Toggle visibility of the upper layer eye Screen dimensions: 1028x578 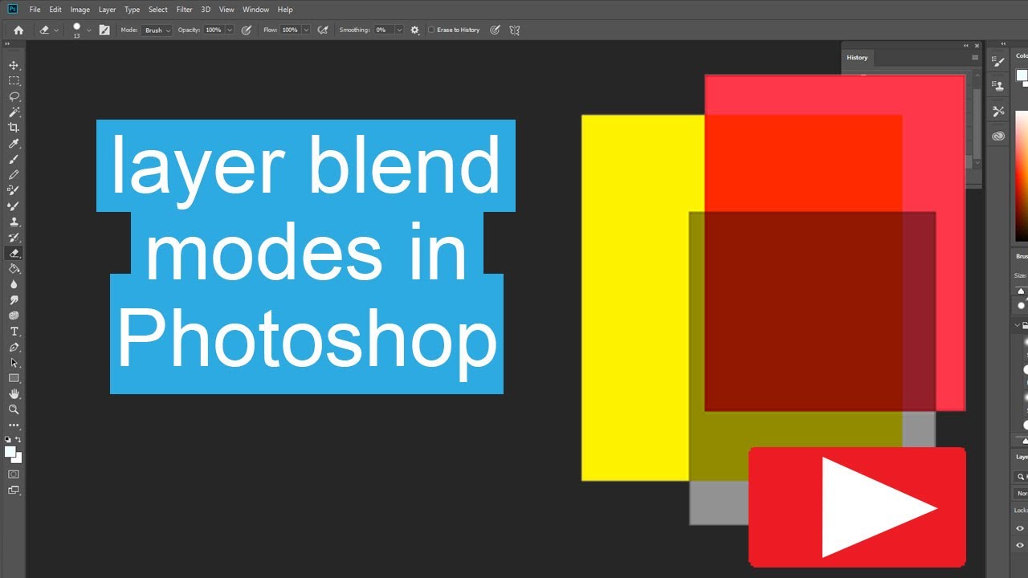coord(1020,528)
